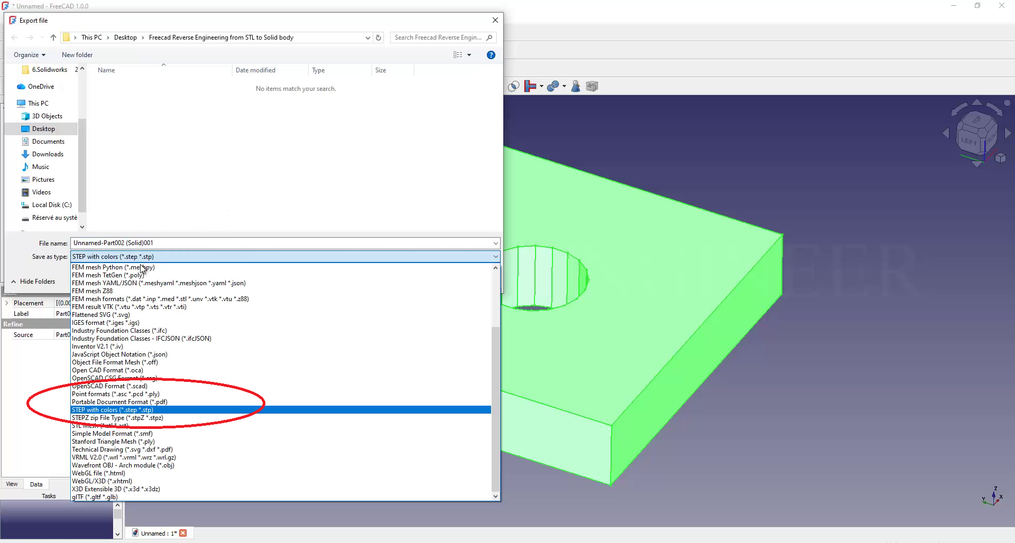The height and width of the screenshot is (543, 1015).
Task: Click the New folder button
Action: tap(77, 55)
